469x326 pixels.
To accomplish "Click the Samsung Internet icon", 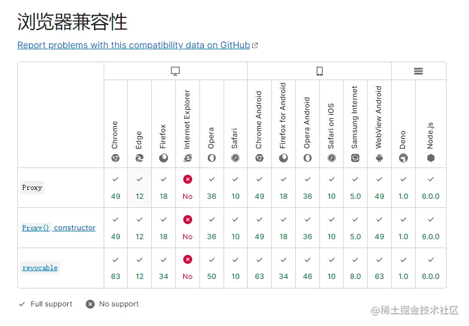I will point(355,158).
